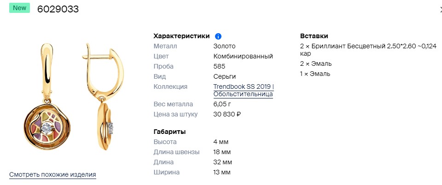This screenshot has width=442, height=185.
Task: Click the 1 × Эмаль insert entry
Action: tap(315, 74)
